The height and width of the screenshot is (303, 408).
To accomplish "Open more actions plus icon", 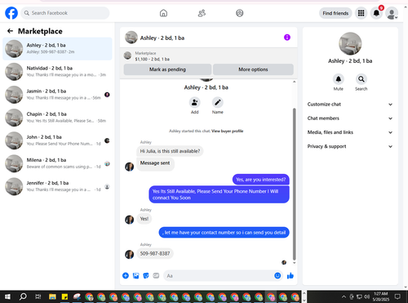I will tap(126, 275).
